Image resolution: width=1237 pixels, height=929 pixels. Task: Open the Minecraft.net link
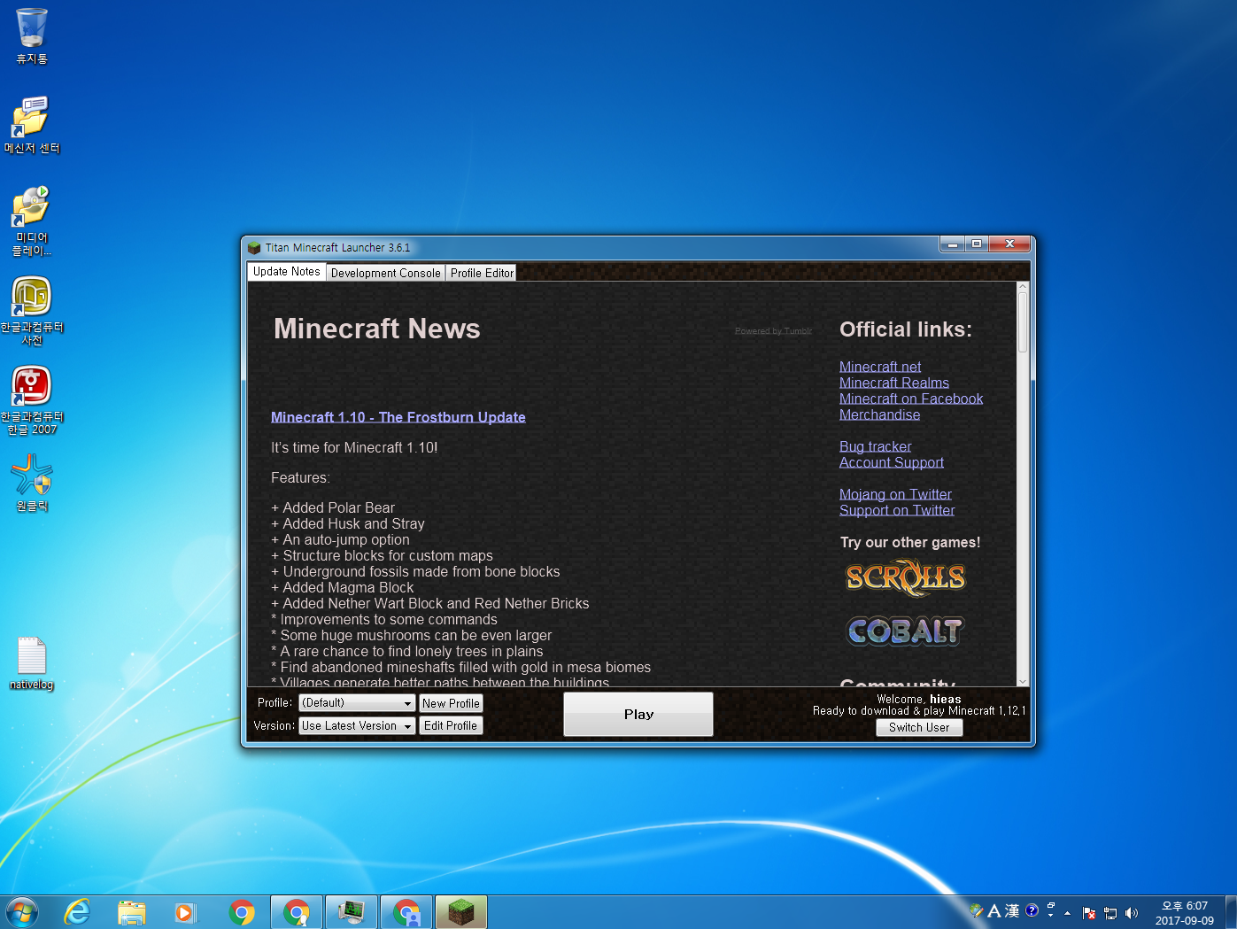[880, 367]
